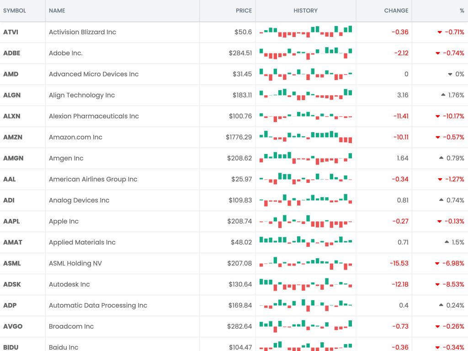This screenshot has width=468, height=351.
Task: Click the red arrow beside -1.27%
Action: click(x=440, y=180)
